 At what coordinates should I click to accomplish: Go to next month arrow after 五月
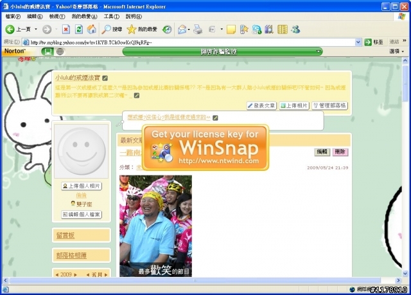click(106, 275)
